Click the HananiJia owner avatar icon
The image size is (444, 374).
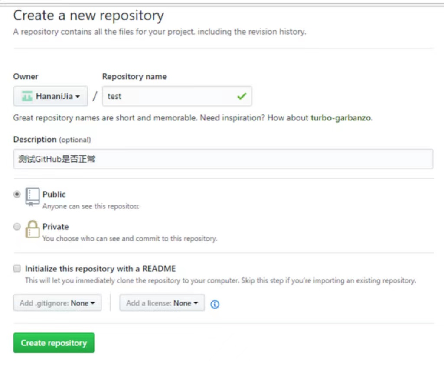27,96
